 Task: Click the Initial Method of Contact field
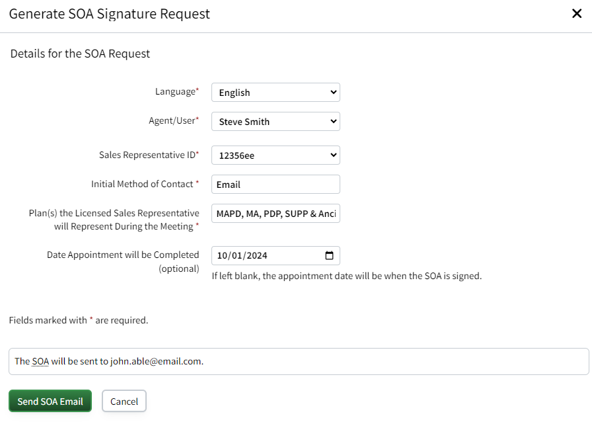(x=276, y=184)
